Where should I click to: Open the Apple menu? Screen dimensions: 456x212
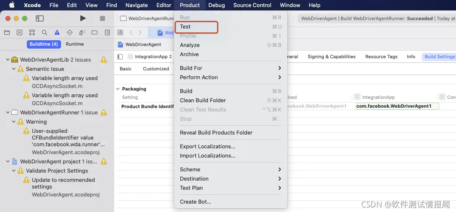[12, 5]
